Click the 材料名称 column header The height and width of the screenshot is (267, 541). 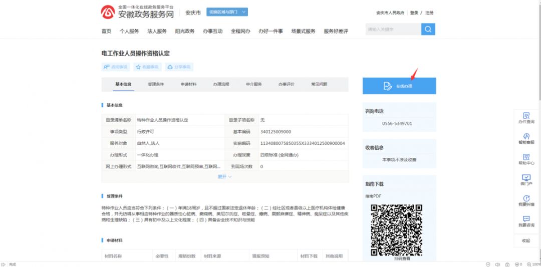(113, 256)
